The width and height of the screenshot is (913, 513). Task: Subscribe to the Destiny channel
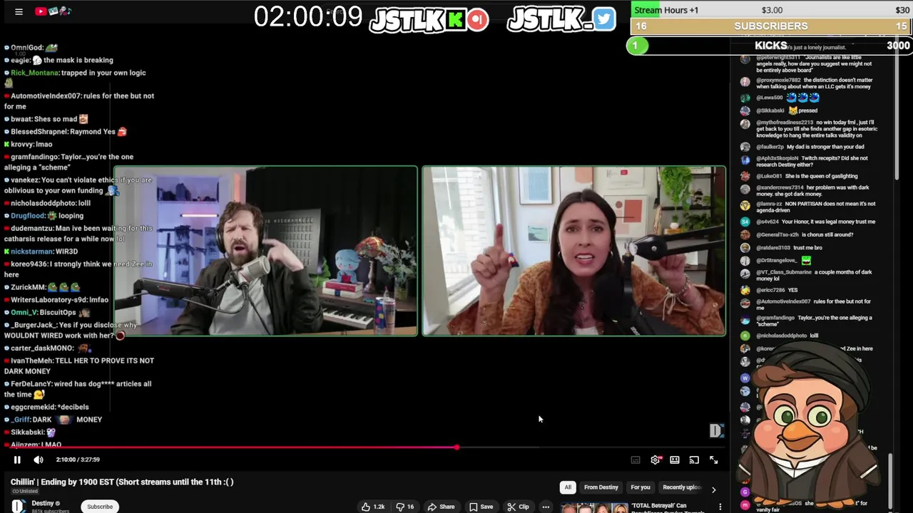click(100, 507)
